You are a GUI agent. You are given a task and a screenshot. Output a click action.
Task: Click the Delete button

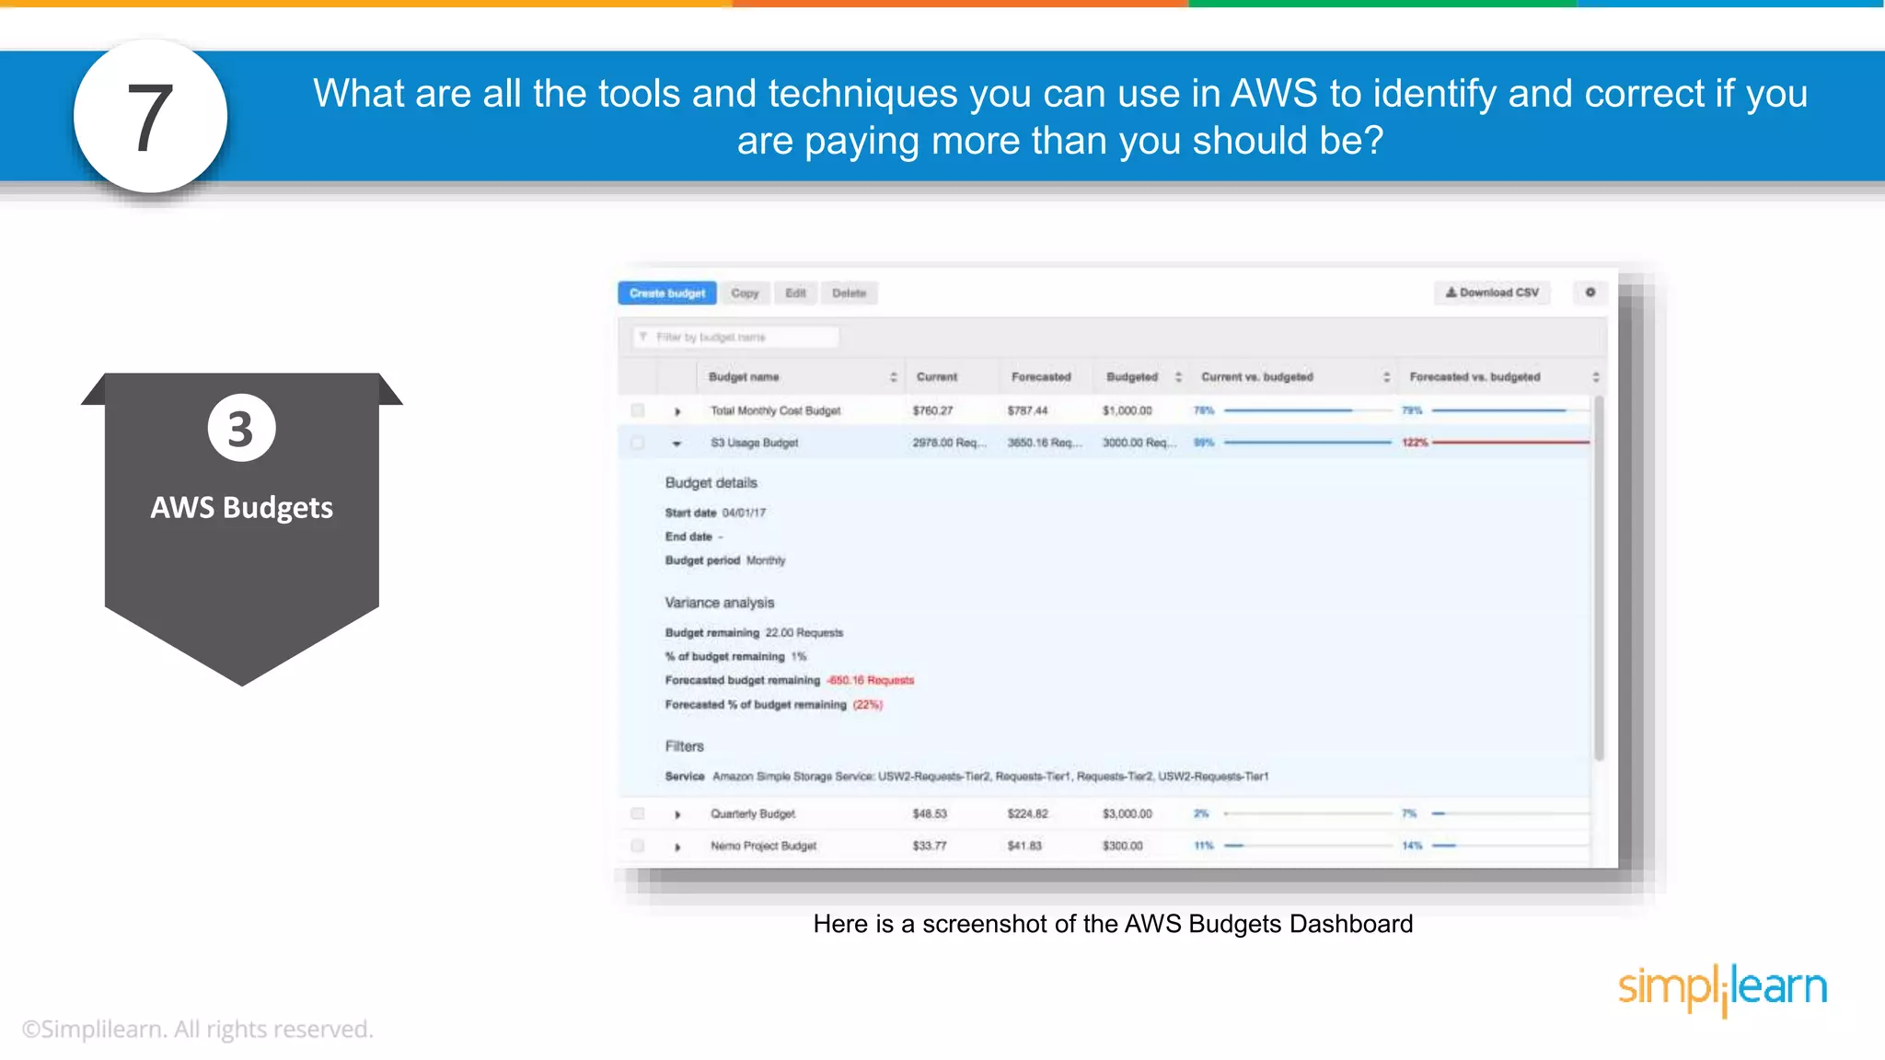[849, 294]
